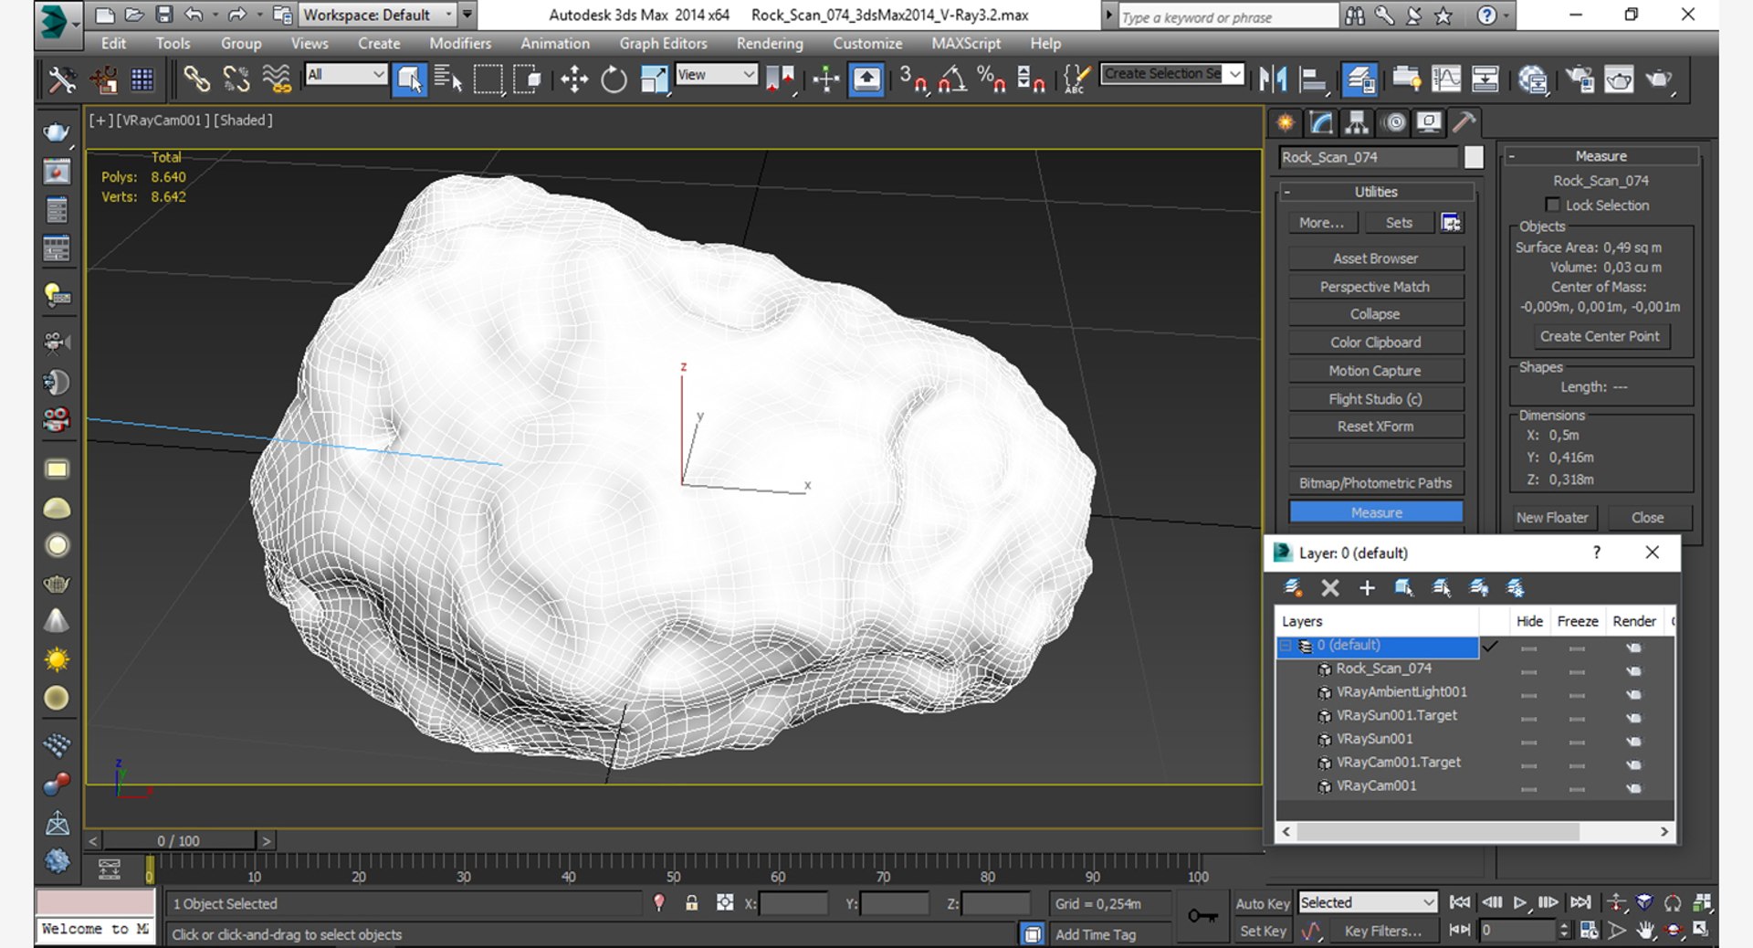
Task: Expand the Create Selection Set dropdown
Action: (1235, 74)
